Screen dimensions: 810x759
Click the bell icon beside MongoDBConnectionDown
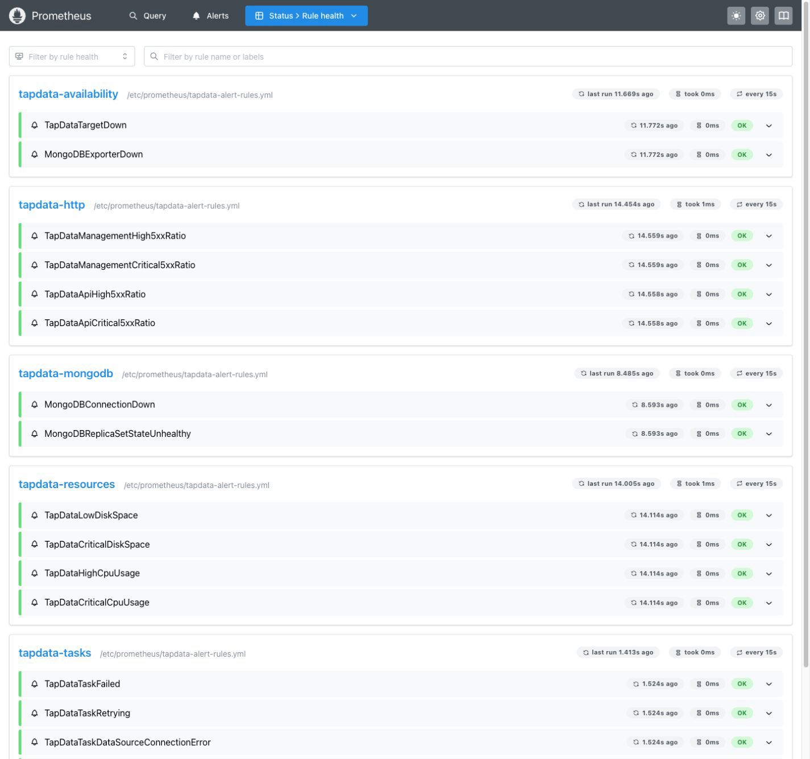(x=35, y=404)
